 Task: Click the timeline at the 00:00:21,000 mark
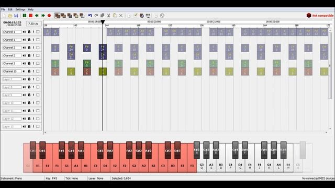(213, 22)
